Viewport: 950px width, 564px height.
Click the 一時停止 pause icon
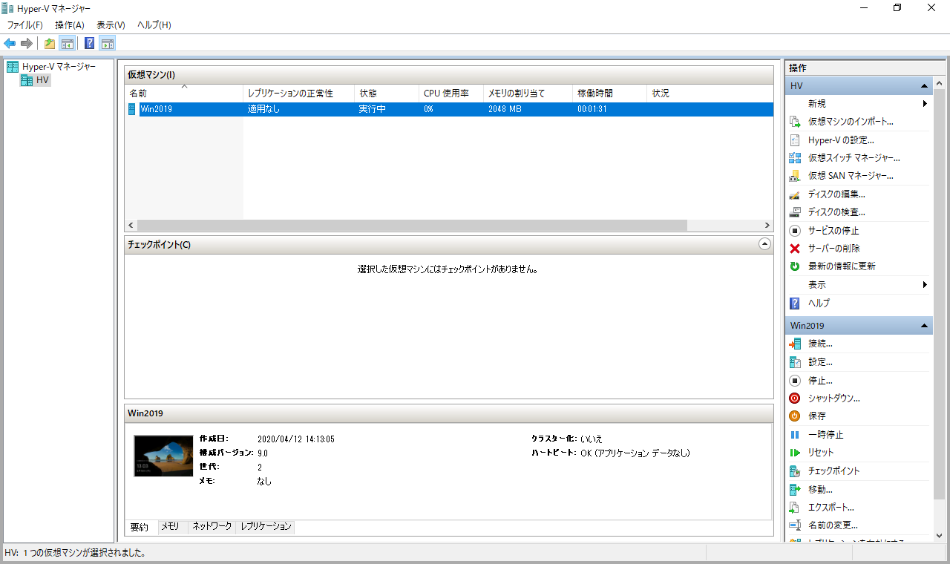[x=795, y=434]
